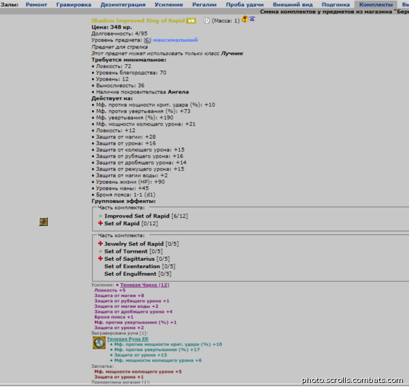The height and width of the screenshot is (387, 409).
Task: Click Защита от магии: +28 line
Action: click(125, 137)
